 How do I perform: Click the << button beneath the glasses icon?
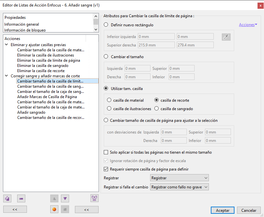[x=87, y=210]
